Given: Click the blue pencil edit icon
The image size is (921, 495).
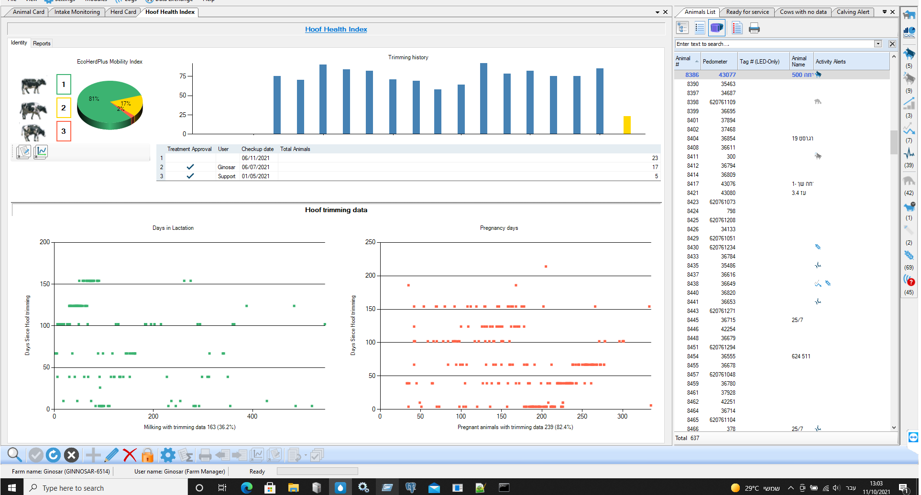Looking at the screenshot, I should pyautogui.click(x=111, y=455).
